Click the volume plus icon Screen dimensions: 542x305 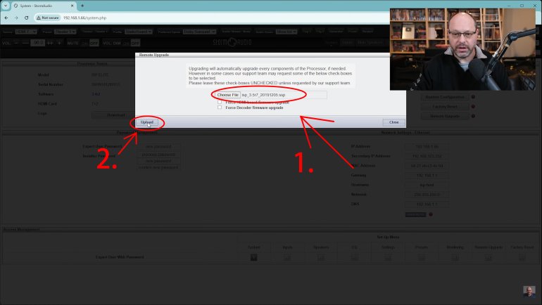tap(59, 43)
